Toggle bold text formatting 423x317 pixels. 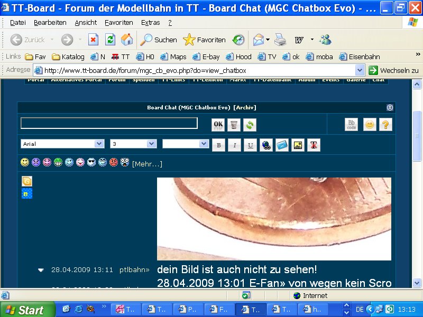pos(218,145)
